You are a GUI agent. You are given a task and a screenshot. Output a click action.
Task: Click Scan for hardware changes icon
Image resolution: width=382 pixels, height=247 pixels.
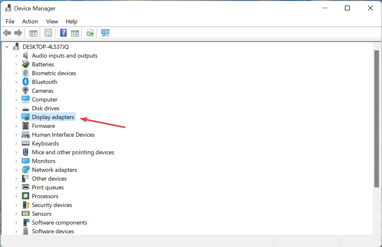click(x=105, y=33)
